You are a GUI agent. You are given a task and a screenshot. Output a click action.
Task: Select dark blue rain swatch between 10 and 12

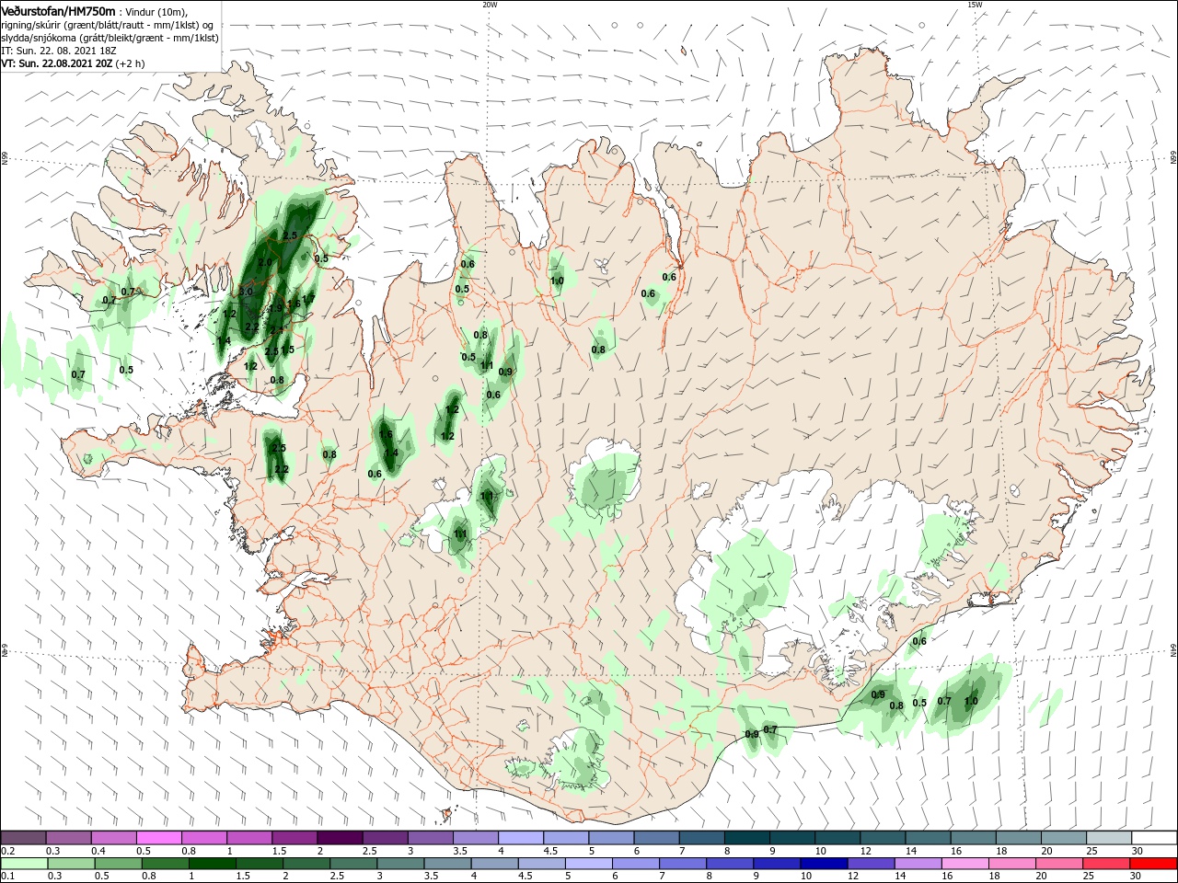825,864
